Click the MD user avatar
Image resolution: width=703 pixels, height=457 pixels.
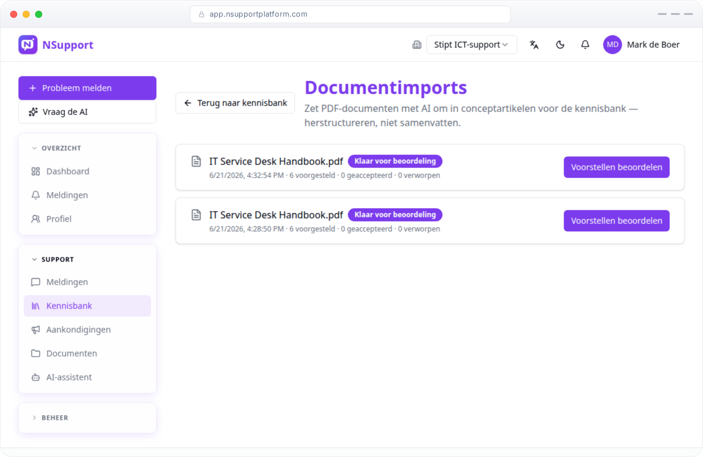tap(612, 45)
